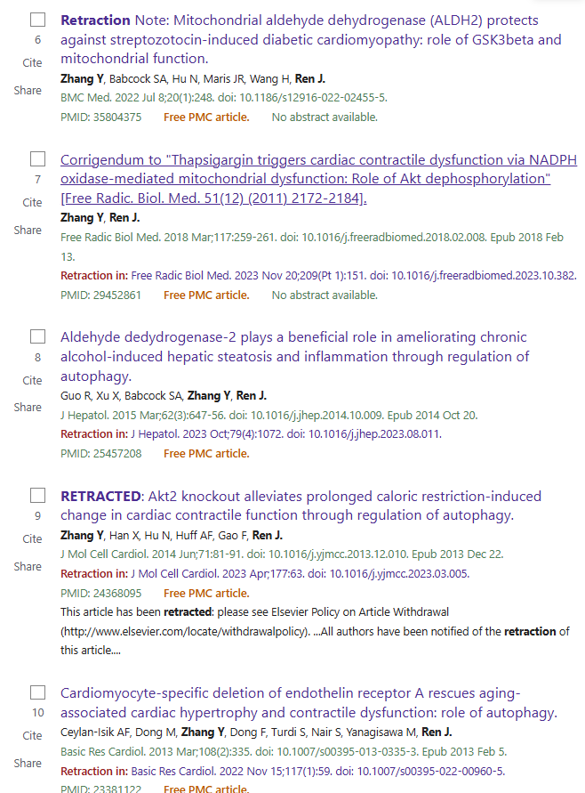
Task: Click Cite for result 10
Action: coord(32,735)
